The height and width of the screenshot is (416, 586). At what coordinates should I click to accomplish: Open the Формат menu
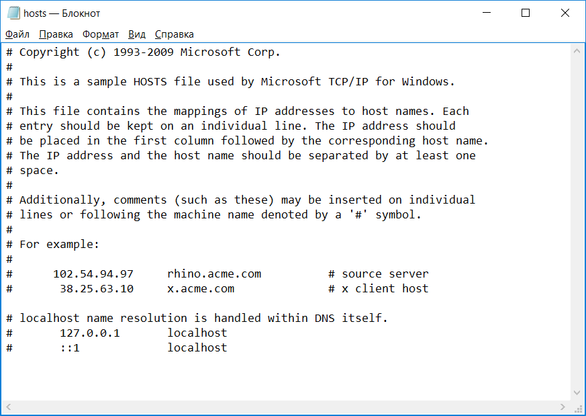click(101, 34)
